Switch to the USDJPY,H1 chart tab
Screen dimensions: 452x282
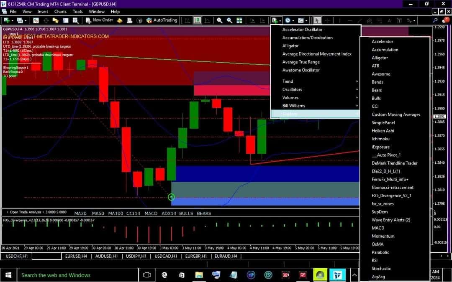[x=136, y=256]
